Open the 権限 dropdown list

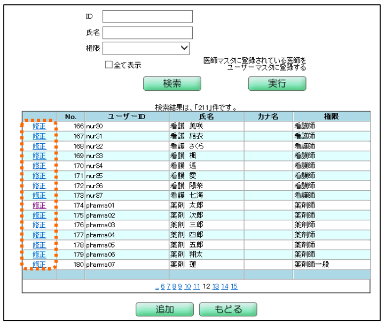tap(147, 48)
